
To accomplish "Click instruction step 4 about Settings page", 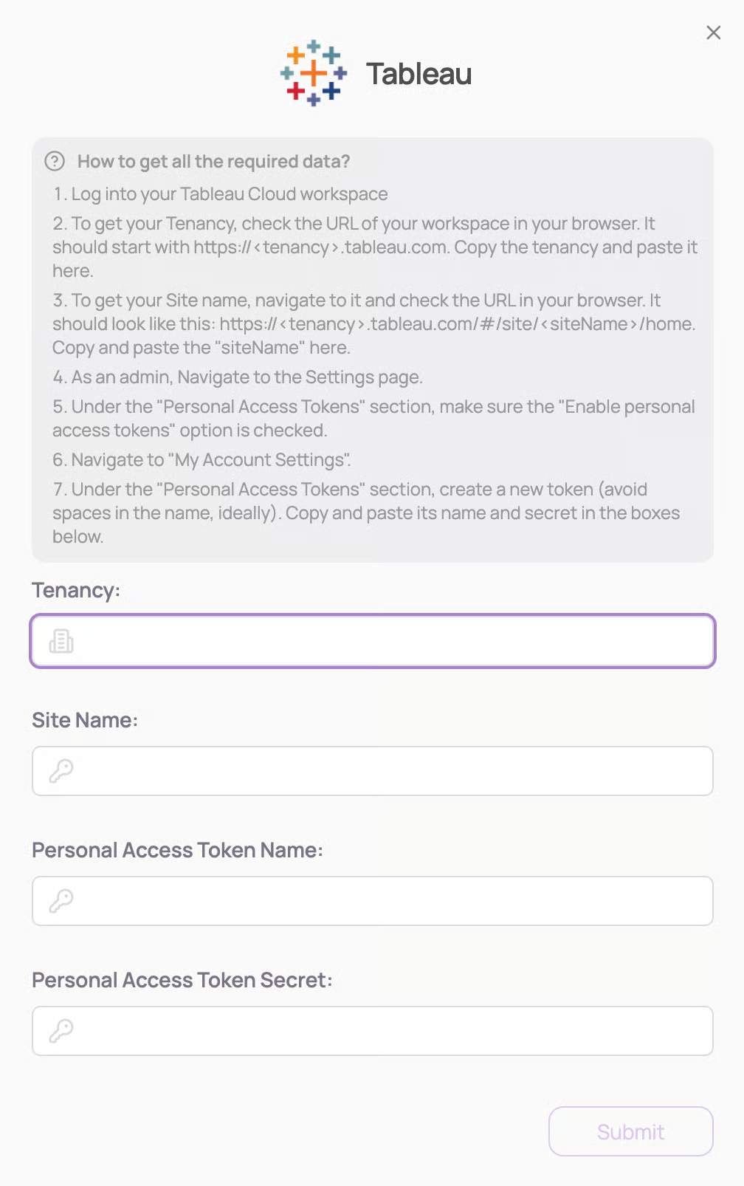I will [x=238, y=377].
